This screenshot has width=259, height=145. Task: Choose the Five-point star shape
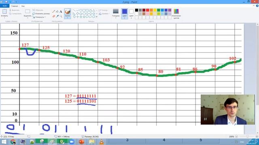[x=81, y=17]
